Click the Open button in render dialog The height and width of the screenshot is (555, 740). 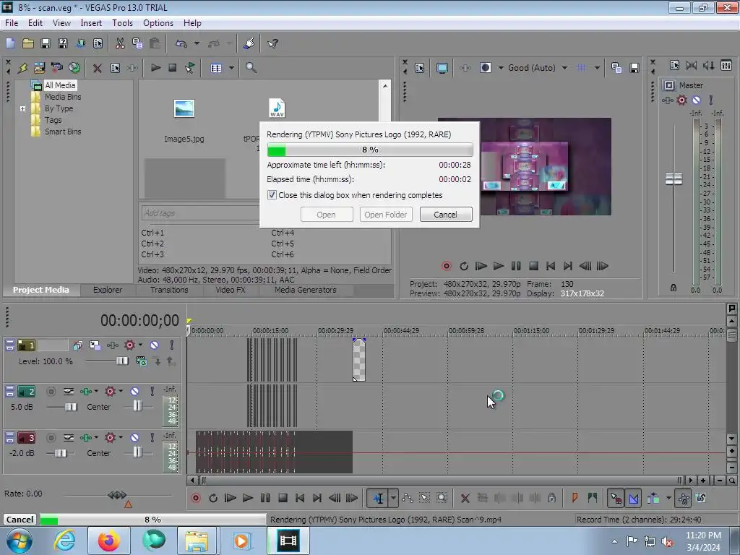[x=326, y=214]
